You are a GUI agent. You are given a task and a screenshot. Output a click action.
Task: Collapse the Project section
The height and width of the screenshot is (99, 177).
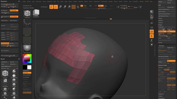160,25
